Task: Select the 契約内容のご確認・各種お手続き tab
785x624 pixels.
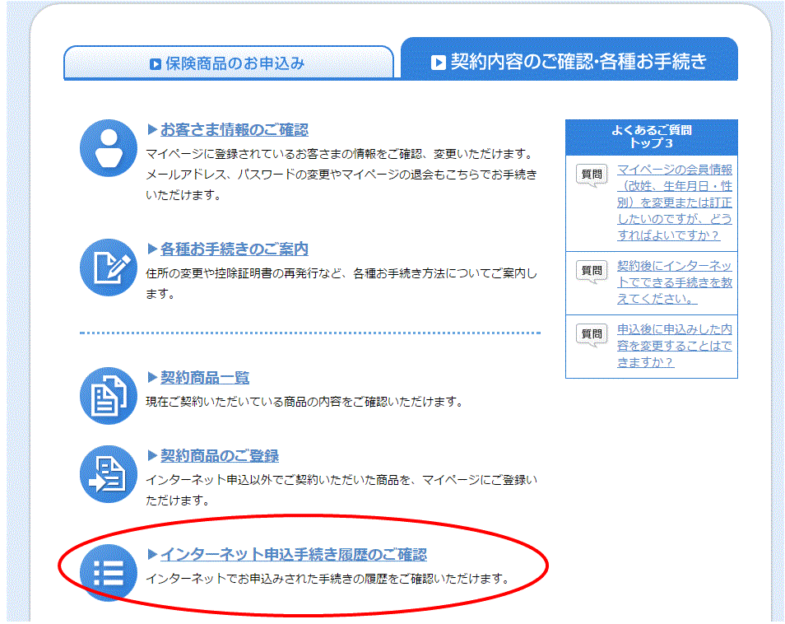Action: click(x=569, y=58)
